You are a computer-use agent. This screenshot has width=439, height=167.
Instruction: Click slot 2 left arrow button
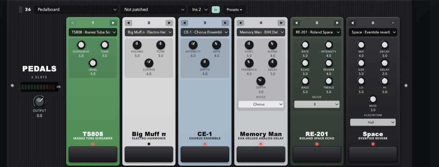click(x=129, y=23)
